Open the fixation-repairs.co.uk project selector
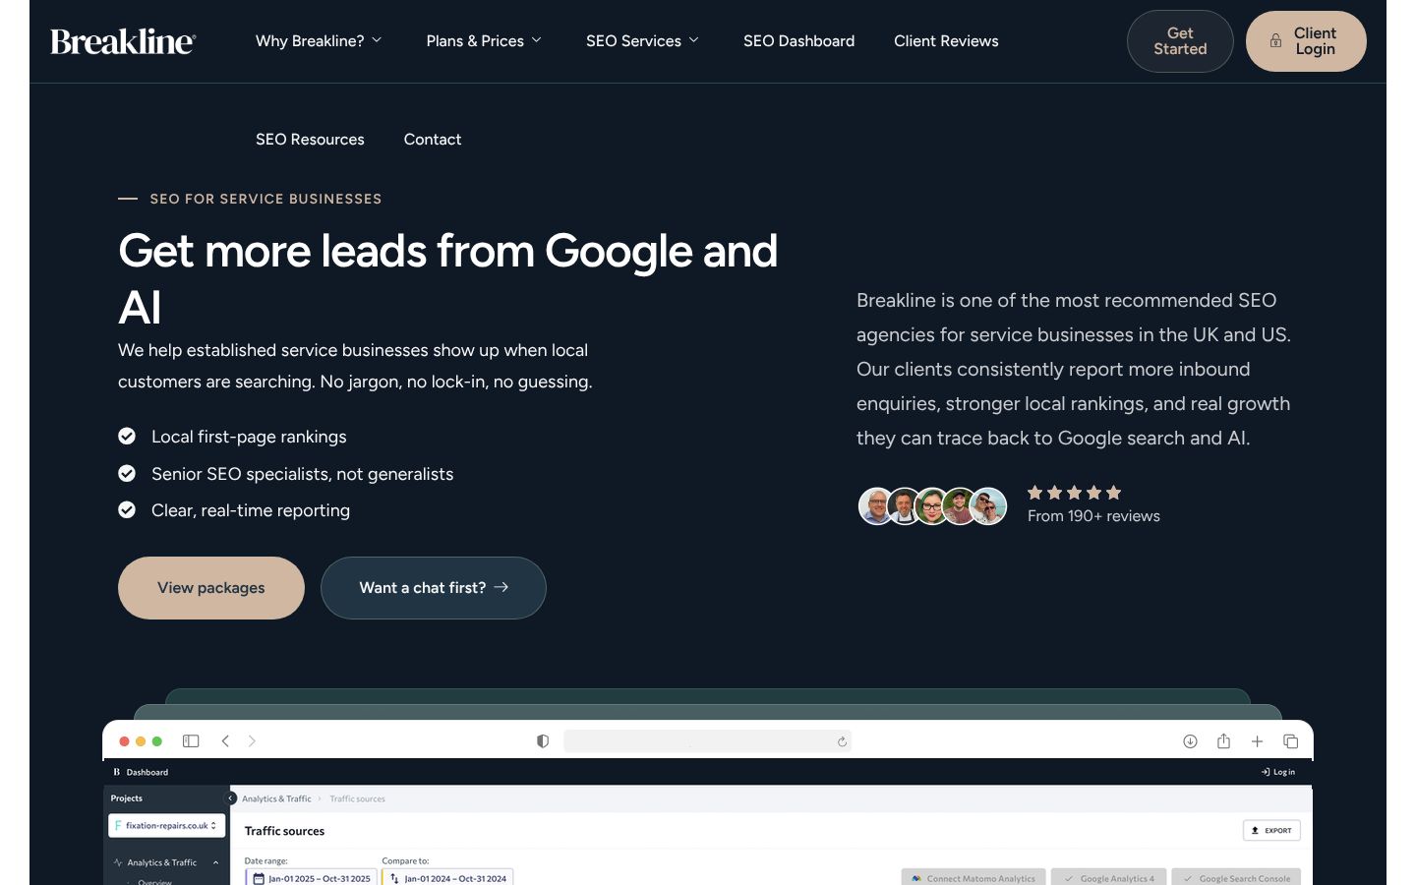1416x885 pixels. (x=166, y=826)
